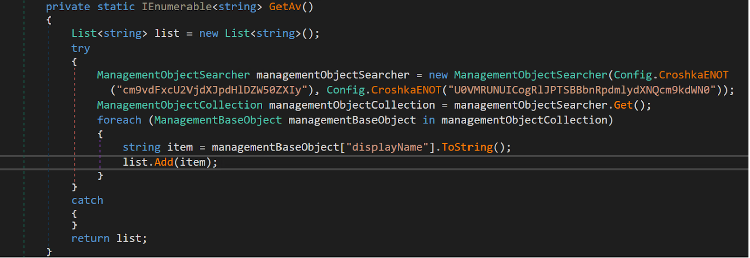Click the Get method call
This screenshot has height=258, width=750.
pos(623,105)
